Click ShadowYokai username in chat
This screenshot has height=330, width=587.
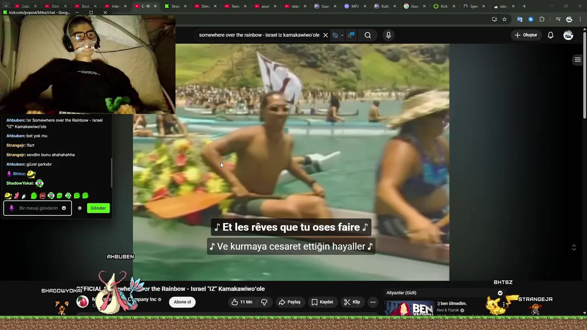[20, 183]
